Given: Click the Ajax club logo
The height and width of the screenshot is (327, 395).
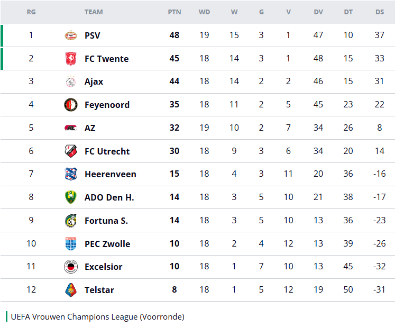Looking at the screenshot, I should point(70,81).
